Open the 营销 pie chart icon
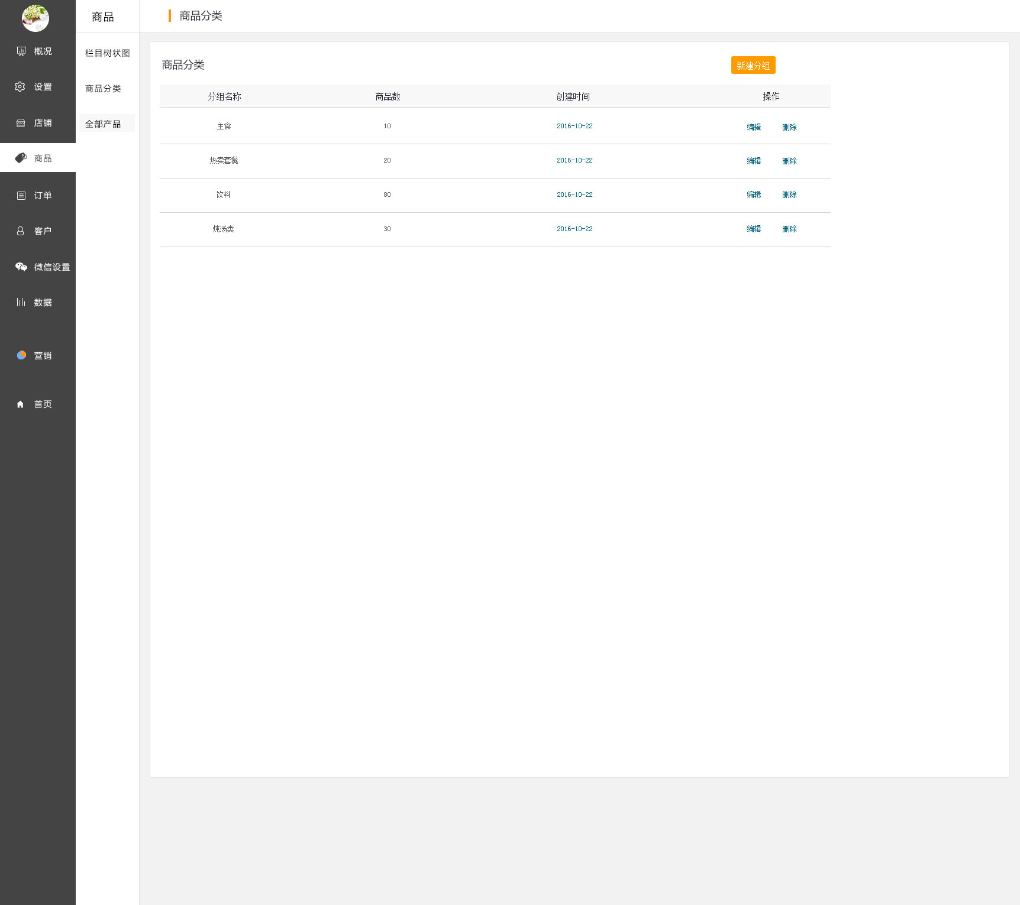 pyautogui.click(x=21, y=355)
